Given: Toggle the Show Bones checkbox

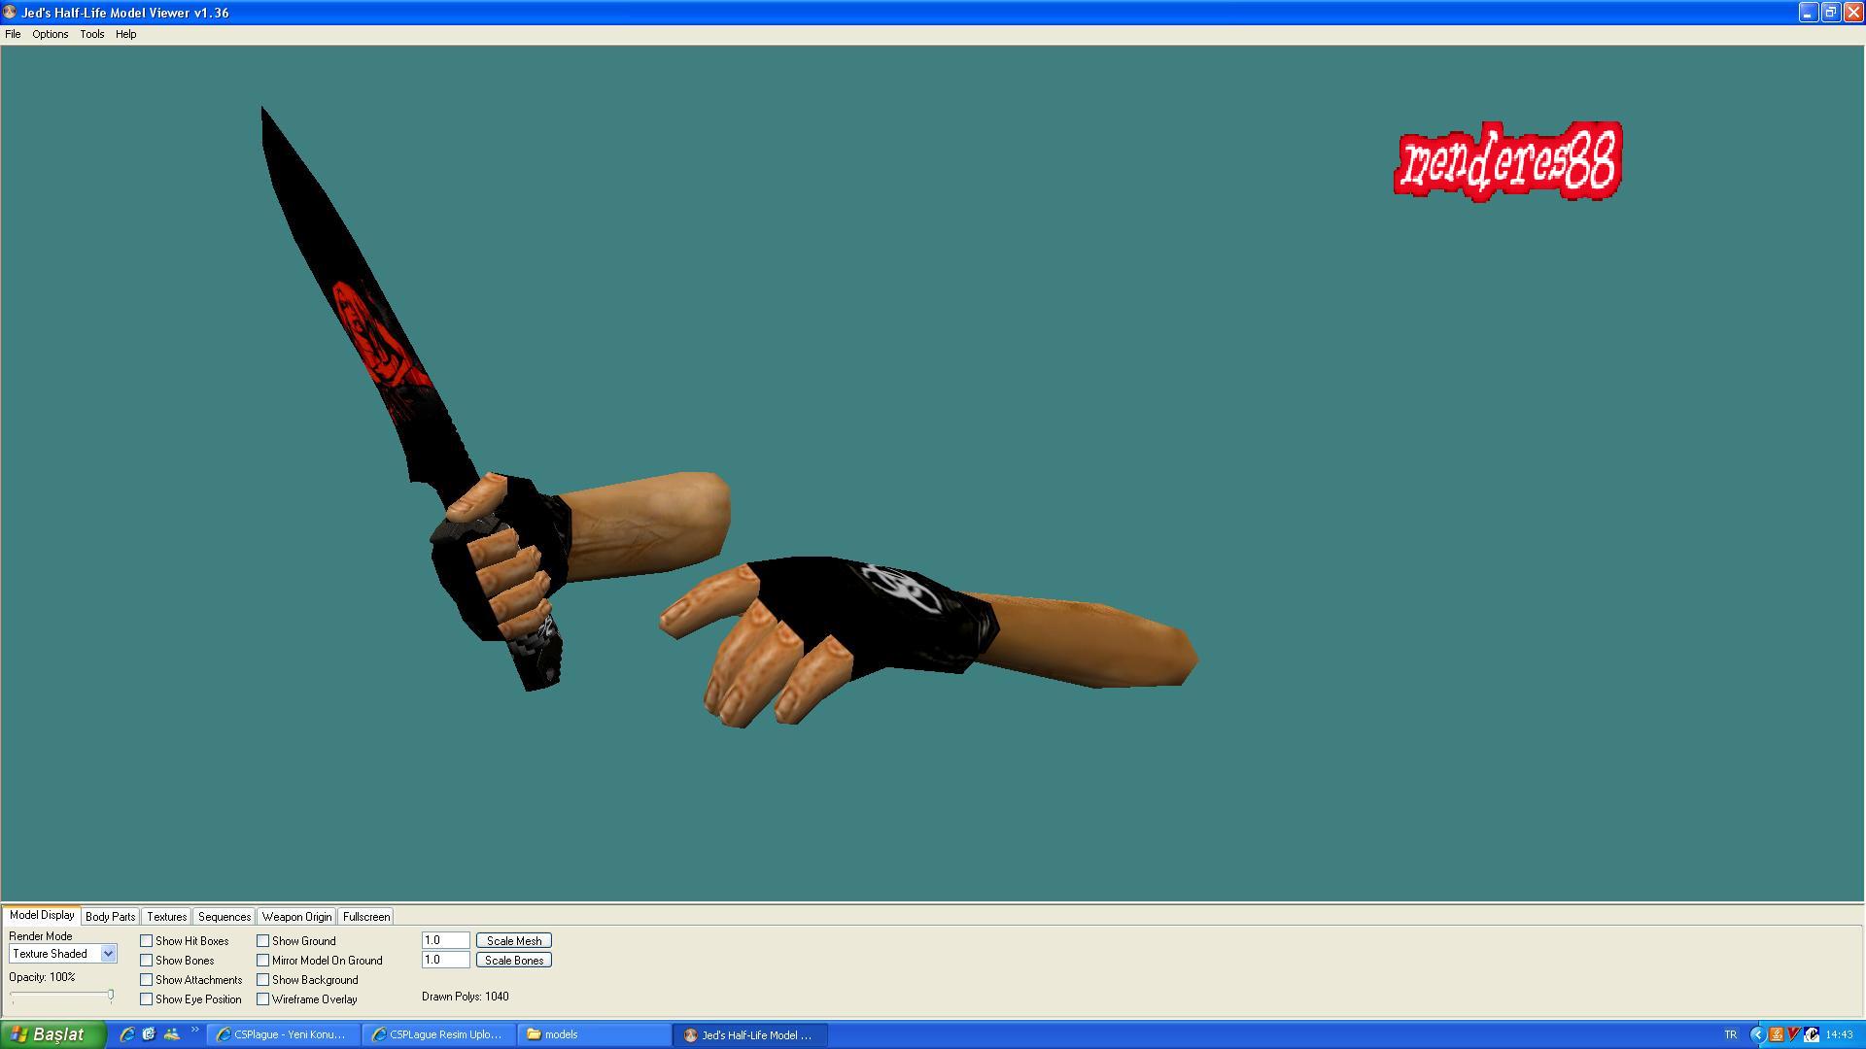Looking at the screenshot, I should coord(147,961).
